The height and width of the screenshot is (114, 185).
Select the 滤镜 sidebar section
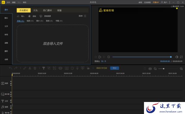(6, 43)
